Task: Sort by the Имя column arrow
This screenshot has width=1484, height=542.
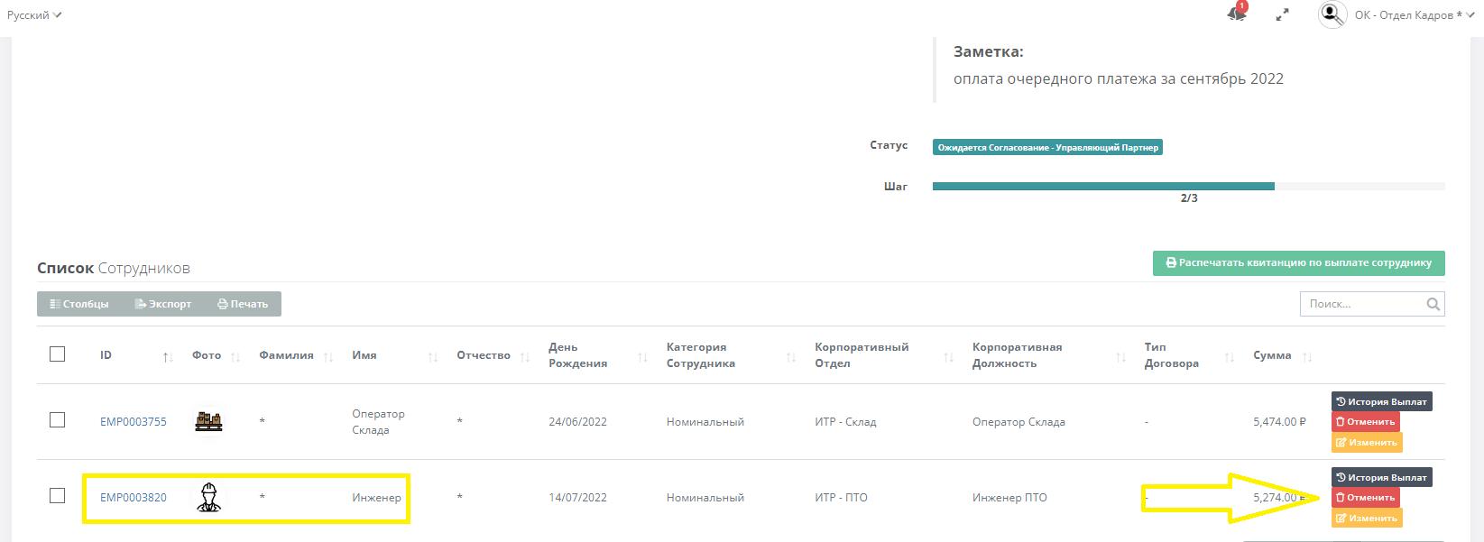Action: click(433, 357)
